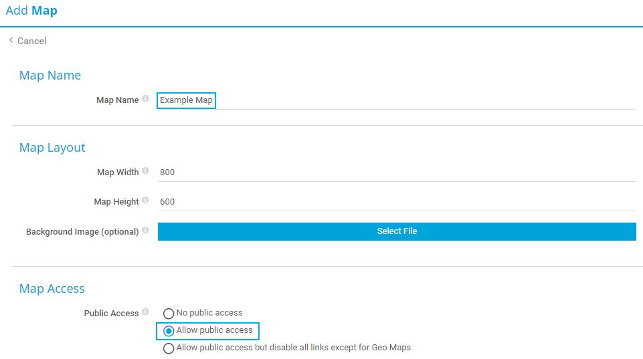Choose public access with links disabled except Geo Maps
Image resolution: width=643 pixels, height=359 pixels.
169,348
